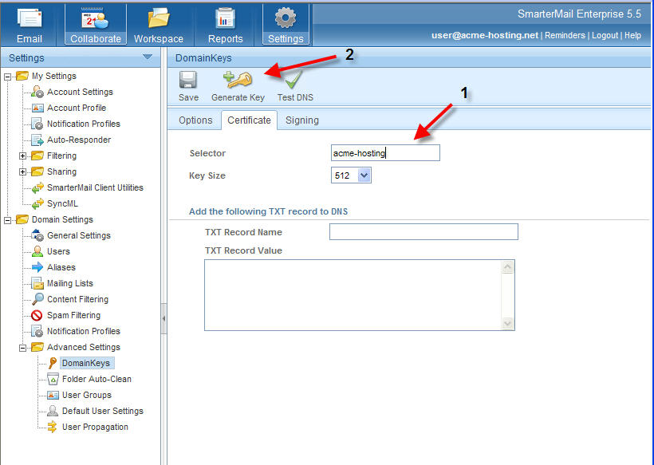Open the Reminders link

click(x=565, y=35)
